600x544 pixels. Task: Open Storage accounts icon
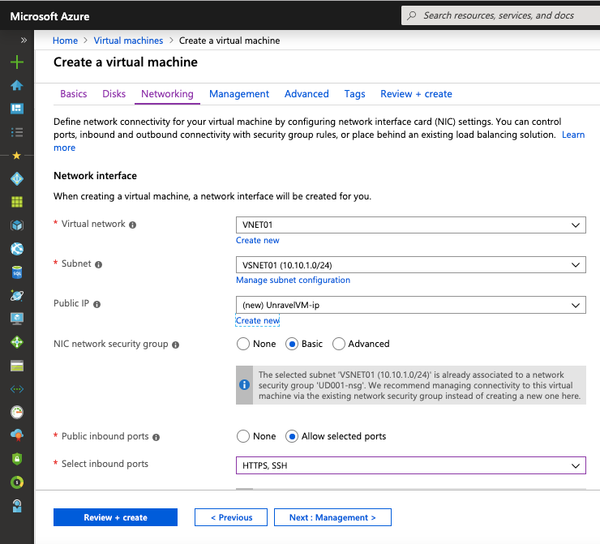(x=17, y=366)
